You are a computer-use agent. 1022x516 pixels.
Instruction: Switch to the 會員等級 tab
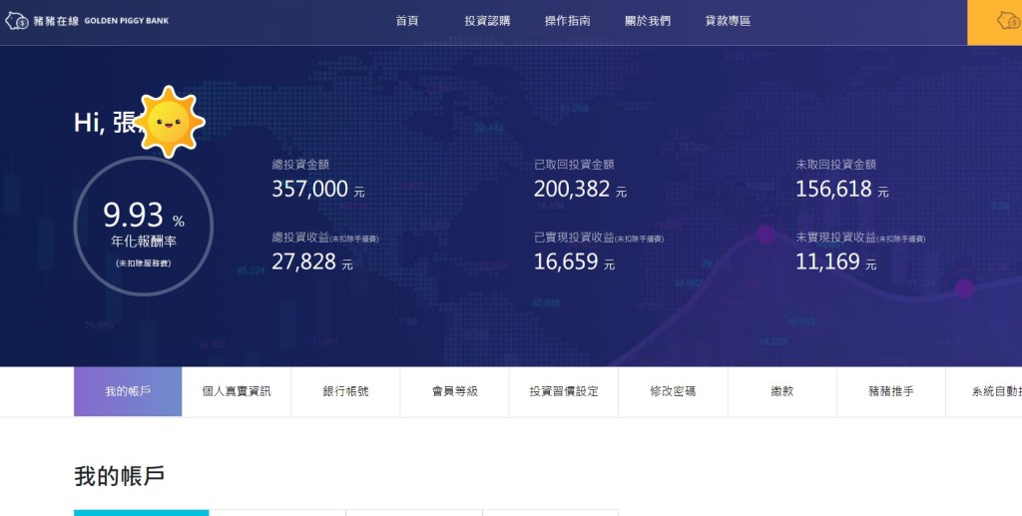coord(454,391)
